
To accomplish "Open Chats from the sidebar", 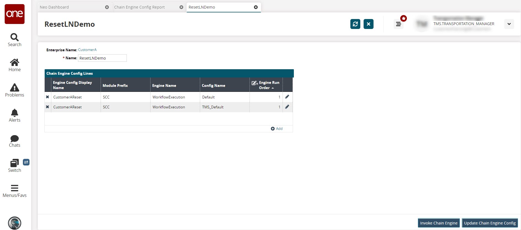I will click(15, 141).
